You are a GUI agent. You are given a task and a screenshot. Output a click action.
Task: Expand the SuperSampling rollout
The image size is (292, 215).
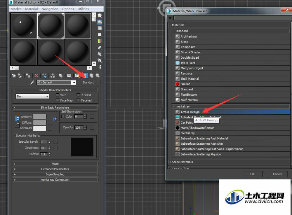pos(55,174)
